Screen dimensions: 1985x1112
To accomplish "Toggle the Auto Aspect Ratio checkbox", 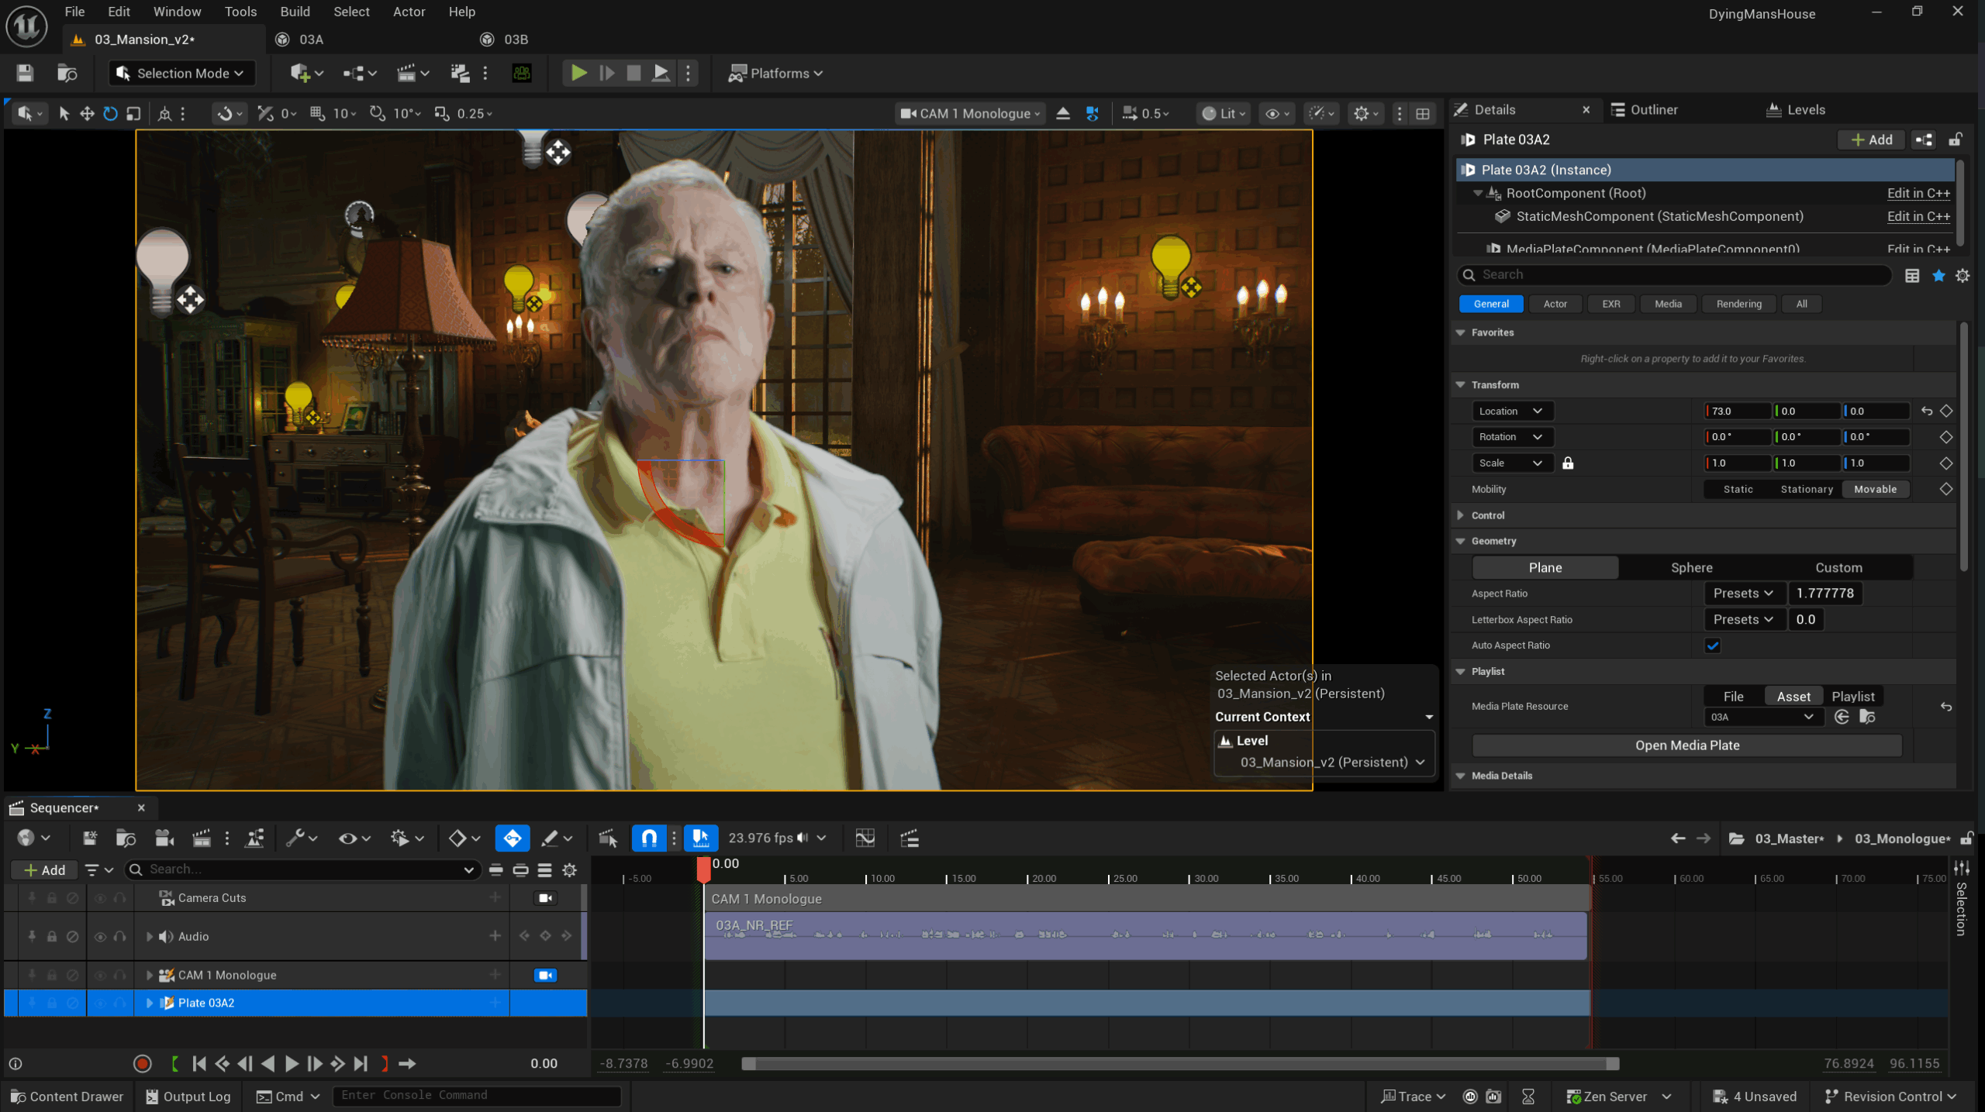I will pyautogui.click(x=1712, y=646).
